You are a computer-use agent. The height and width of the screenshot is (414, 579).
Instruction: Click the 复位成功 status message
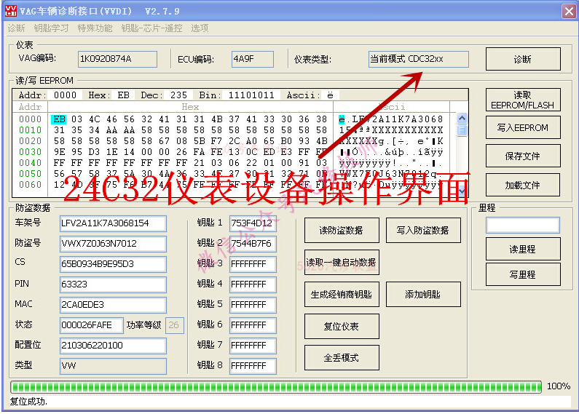pyautogui.click(x=28, y=402)
